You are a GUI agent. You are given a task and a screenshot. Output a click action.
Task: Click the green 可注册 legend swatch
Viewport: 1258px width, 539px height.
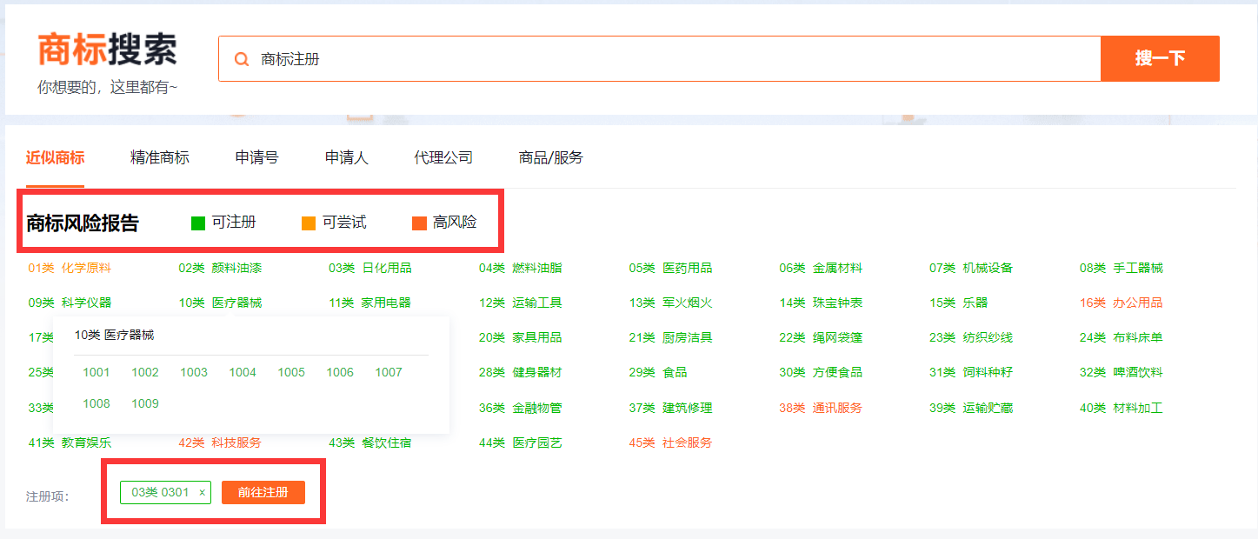pyautogui.click(x=198, y=223)
